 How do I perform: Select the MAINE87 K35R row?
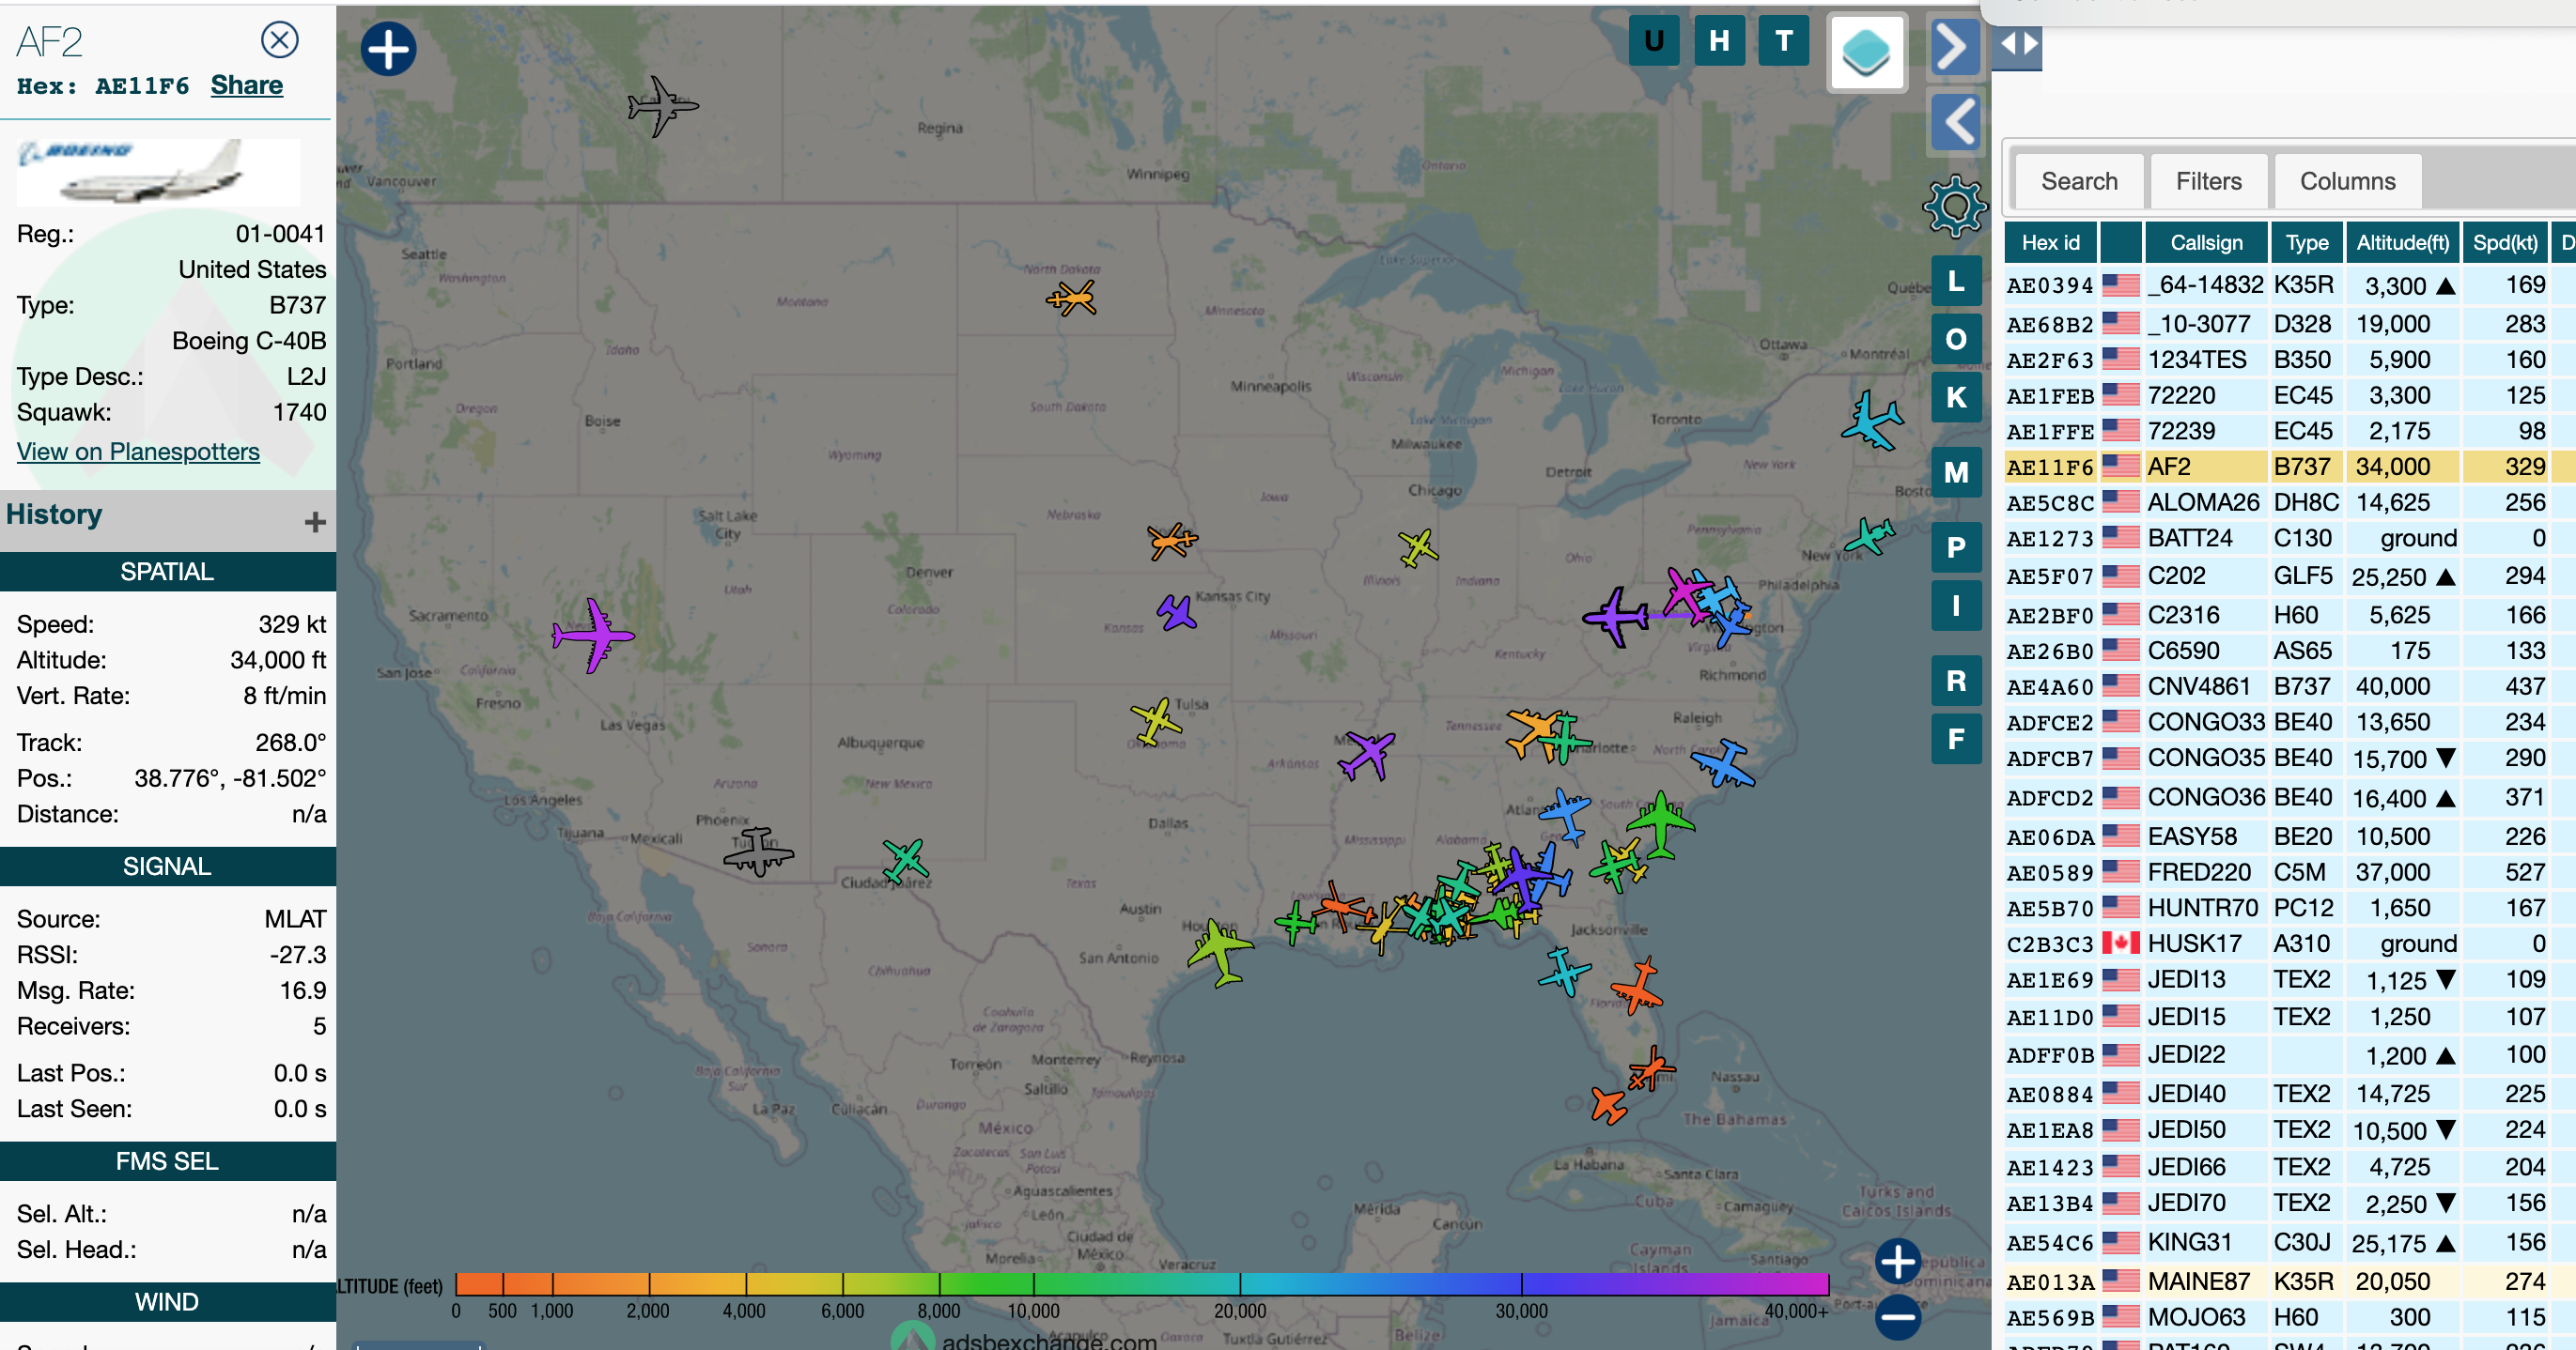pos(2289,1281)
